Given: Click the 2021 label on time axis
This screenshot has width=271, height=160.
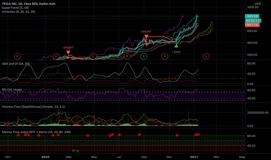Looking at the screenshot, I should [x=194, y=157].
